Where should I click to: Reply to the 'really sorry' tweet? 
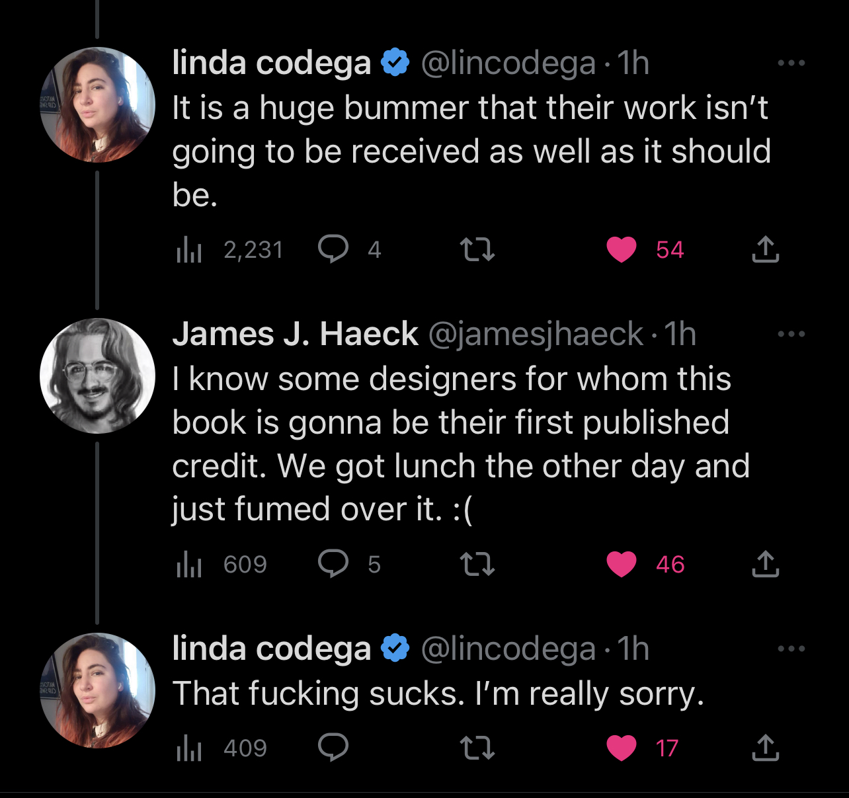click(x=333, y=748)
